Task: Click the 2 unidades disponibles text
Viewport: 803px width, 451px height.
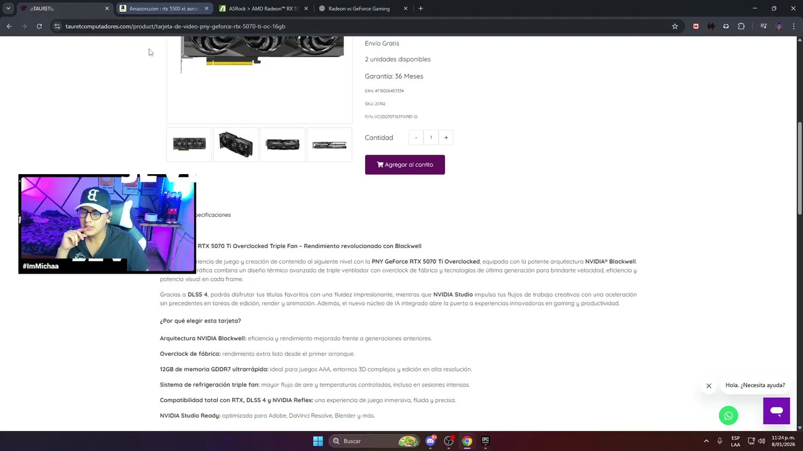Action: [x=398, y=60]
